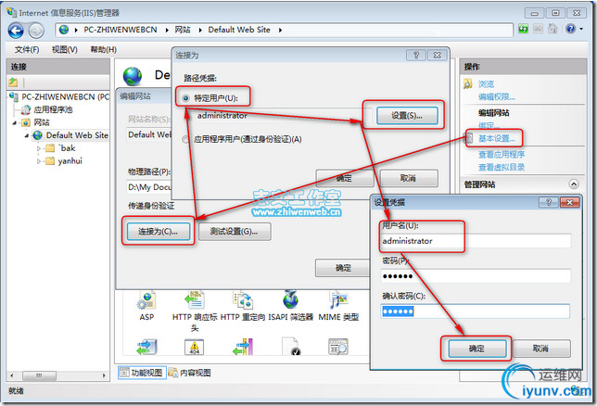The height and width of the screenshot is (406, 597).
Task: Collapse the 管理网站 section chevron
Action: point(574,184)
